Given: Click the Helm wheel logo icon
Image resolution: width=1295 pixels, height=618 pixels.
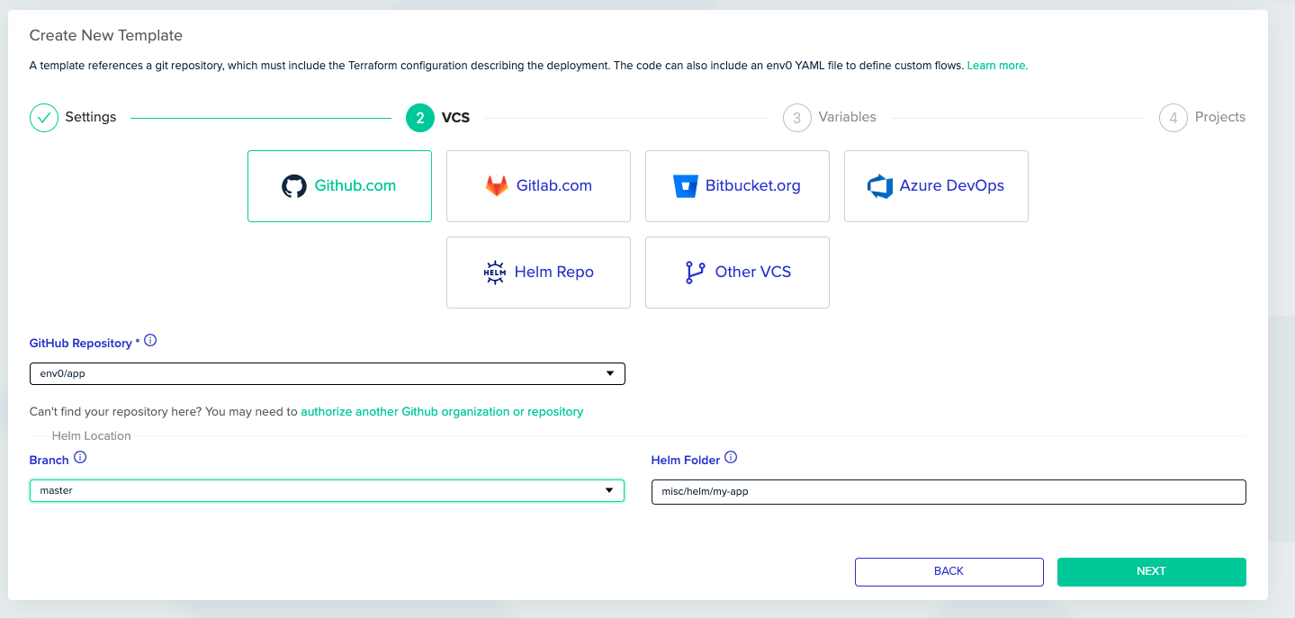Looking at the screenshot, I should 495,273.
